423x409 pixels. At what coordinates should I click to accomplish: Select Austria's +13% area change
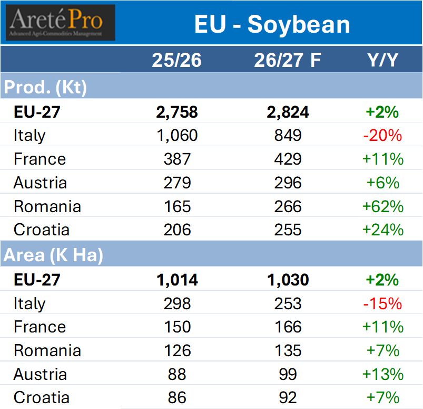pyautogui.click(x=382, y=374)
